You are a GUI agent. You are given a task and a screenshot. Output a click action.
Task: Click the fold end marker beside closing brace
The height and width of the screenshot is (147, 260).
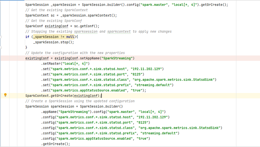[x=1, y=48]
